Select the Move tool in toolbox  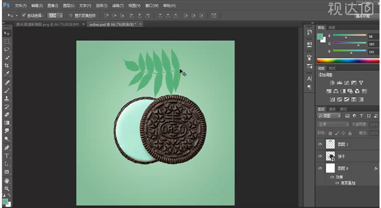pos(7,33)
